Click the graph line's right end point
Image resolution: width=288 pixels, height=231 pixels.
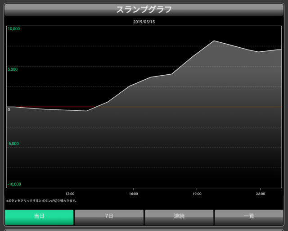(281, 50)
